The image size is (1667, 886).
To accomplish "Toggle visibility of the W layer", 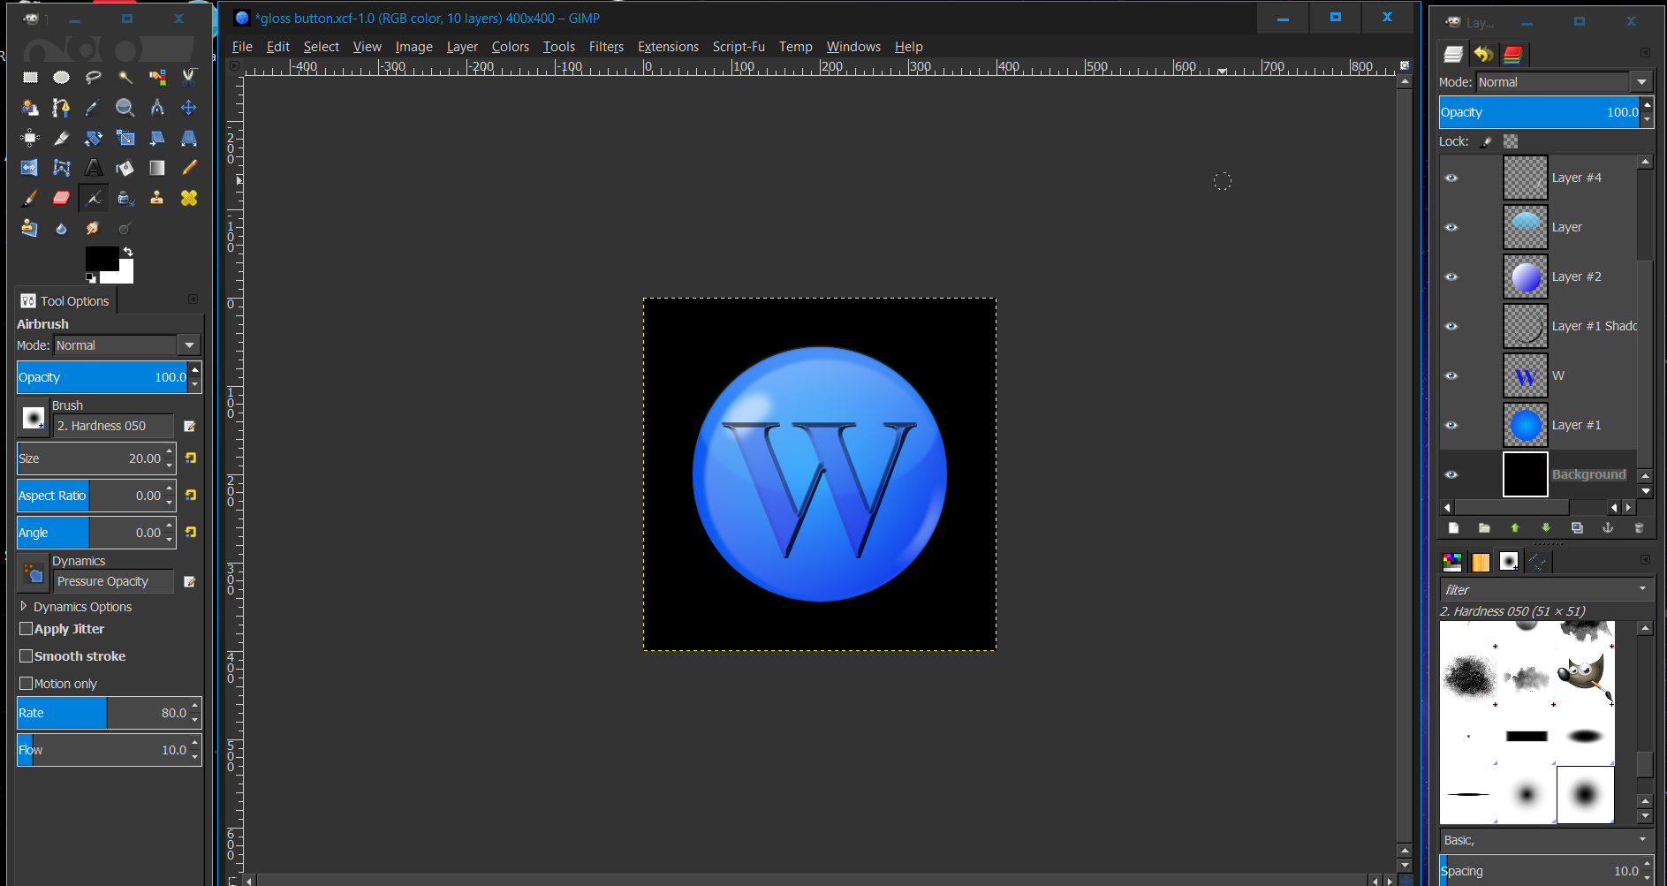I will 1451,375.
